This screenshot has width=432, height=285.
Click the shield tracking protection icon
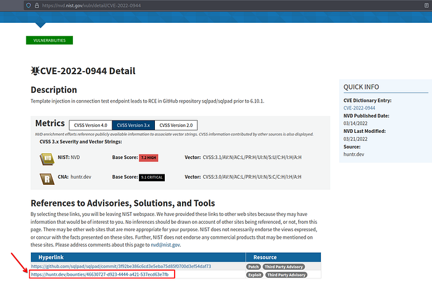coord(28,5)
